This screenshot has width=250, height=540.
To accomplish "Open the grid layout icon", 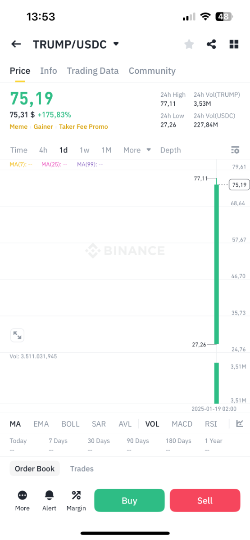I will pyautogui.click(x=234, y=44).
